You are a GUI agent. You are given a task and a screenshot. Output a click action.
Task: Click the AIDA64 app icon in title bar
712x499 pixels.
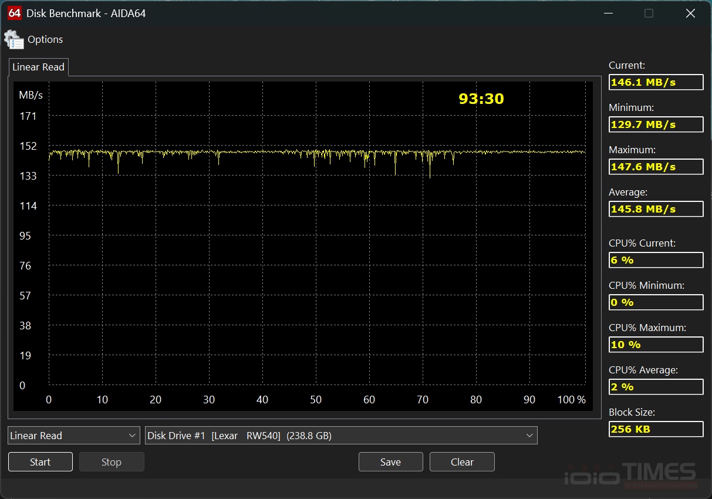(15, 13)
